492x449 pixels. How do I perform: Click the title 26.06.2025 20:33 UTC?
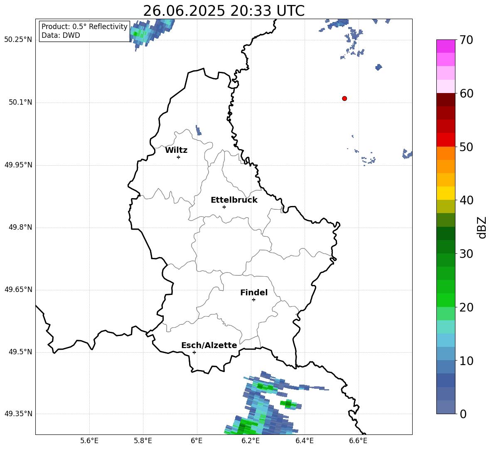[224, 11]
